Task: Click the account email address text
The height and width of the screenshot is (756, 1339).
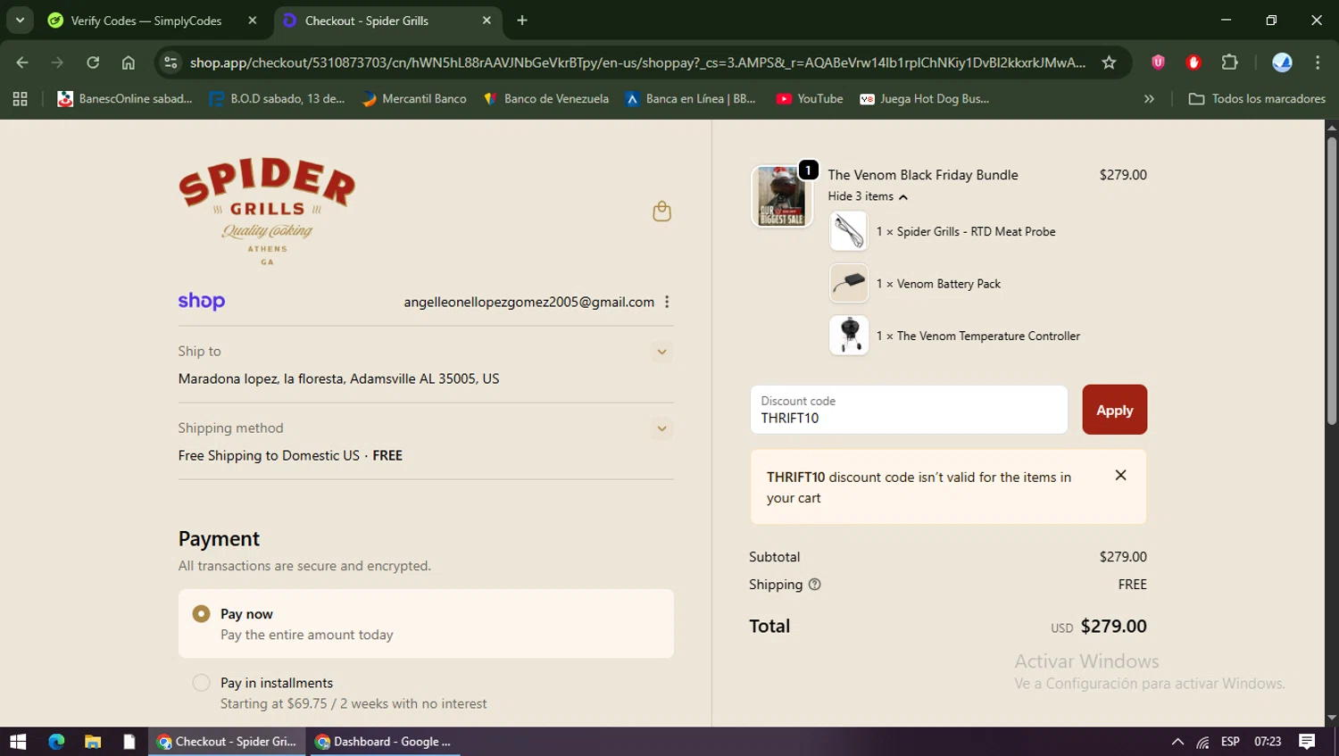Action: coord(528,302)
